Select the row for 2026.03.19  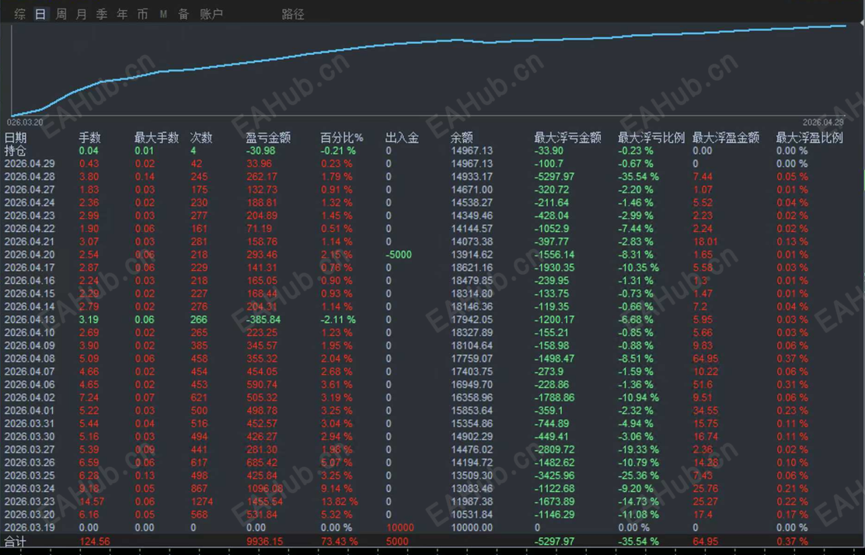[30, 527]
